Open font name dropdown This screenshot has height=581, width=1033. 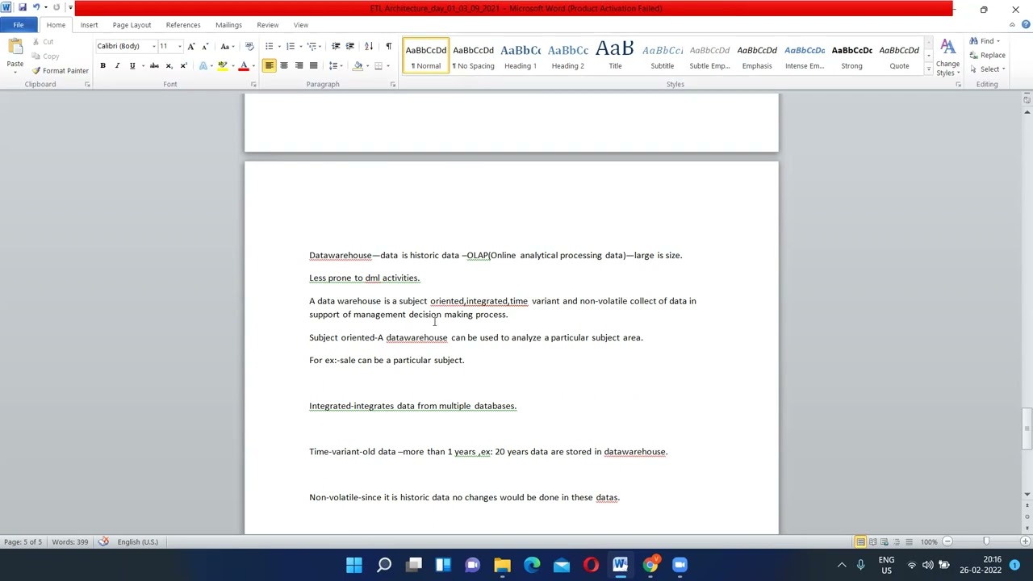coord(153,46)
